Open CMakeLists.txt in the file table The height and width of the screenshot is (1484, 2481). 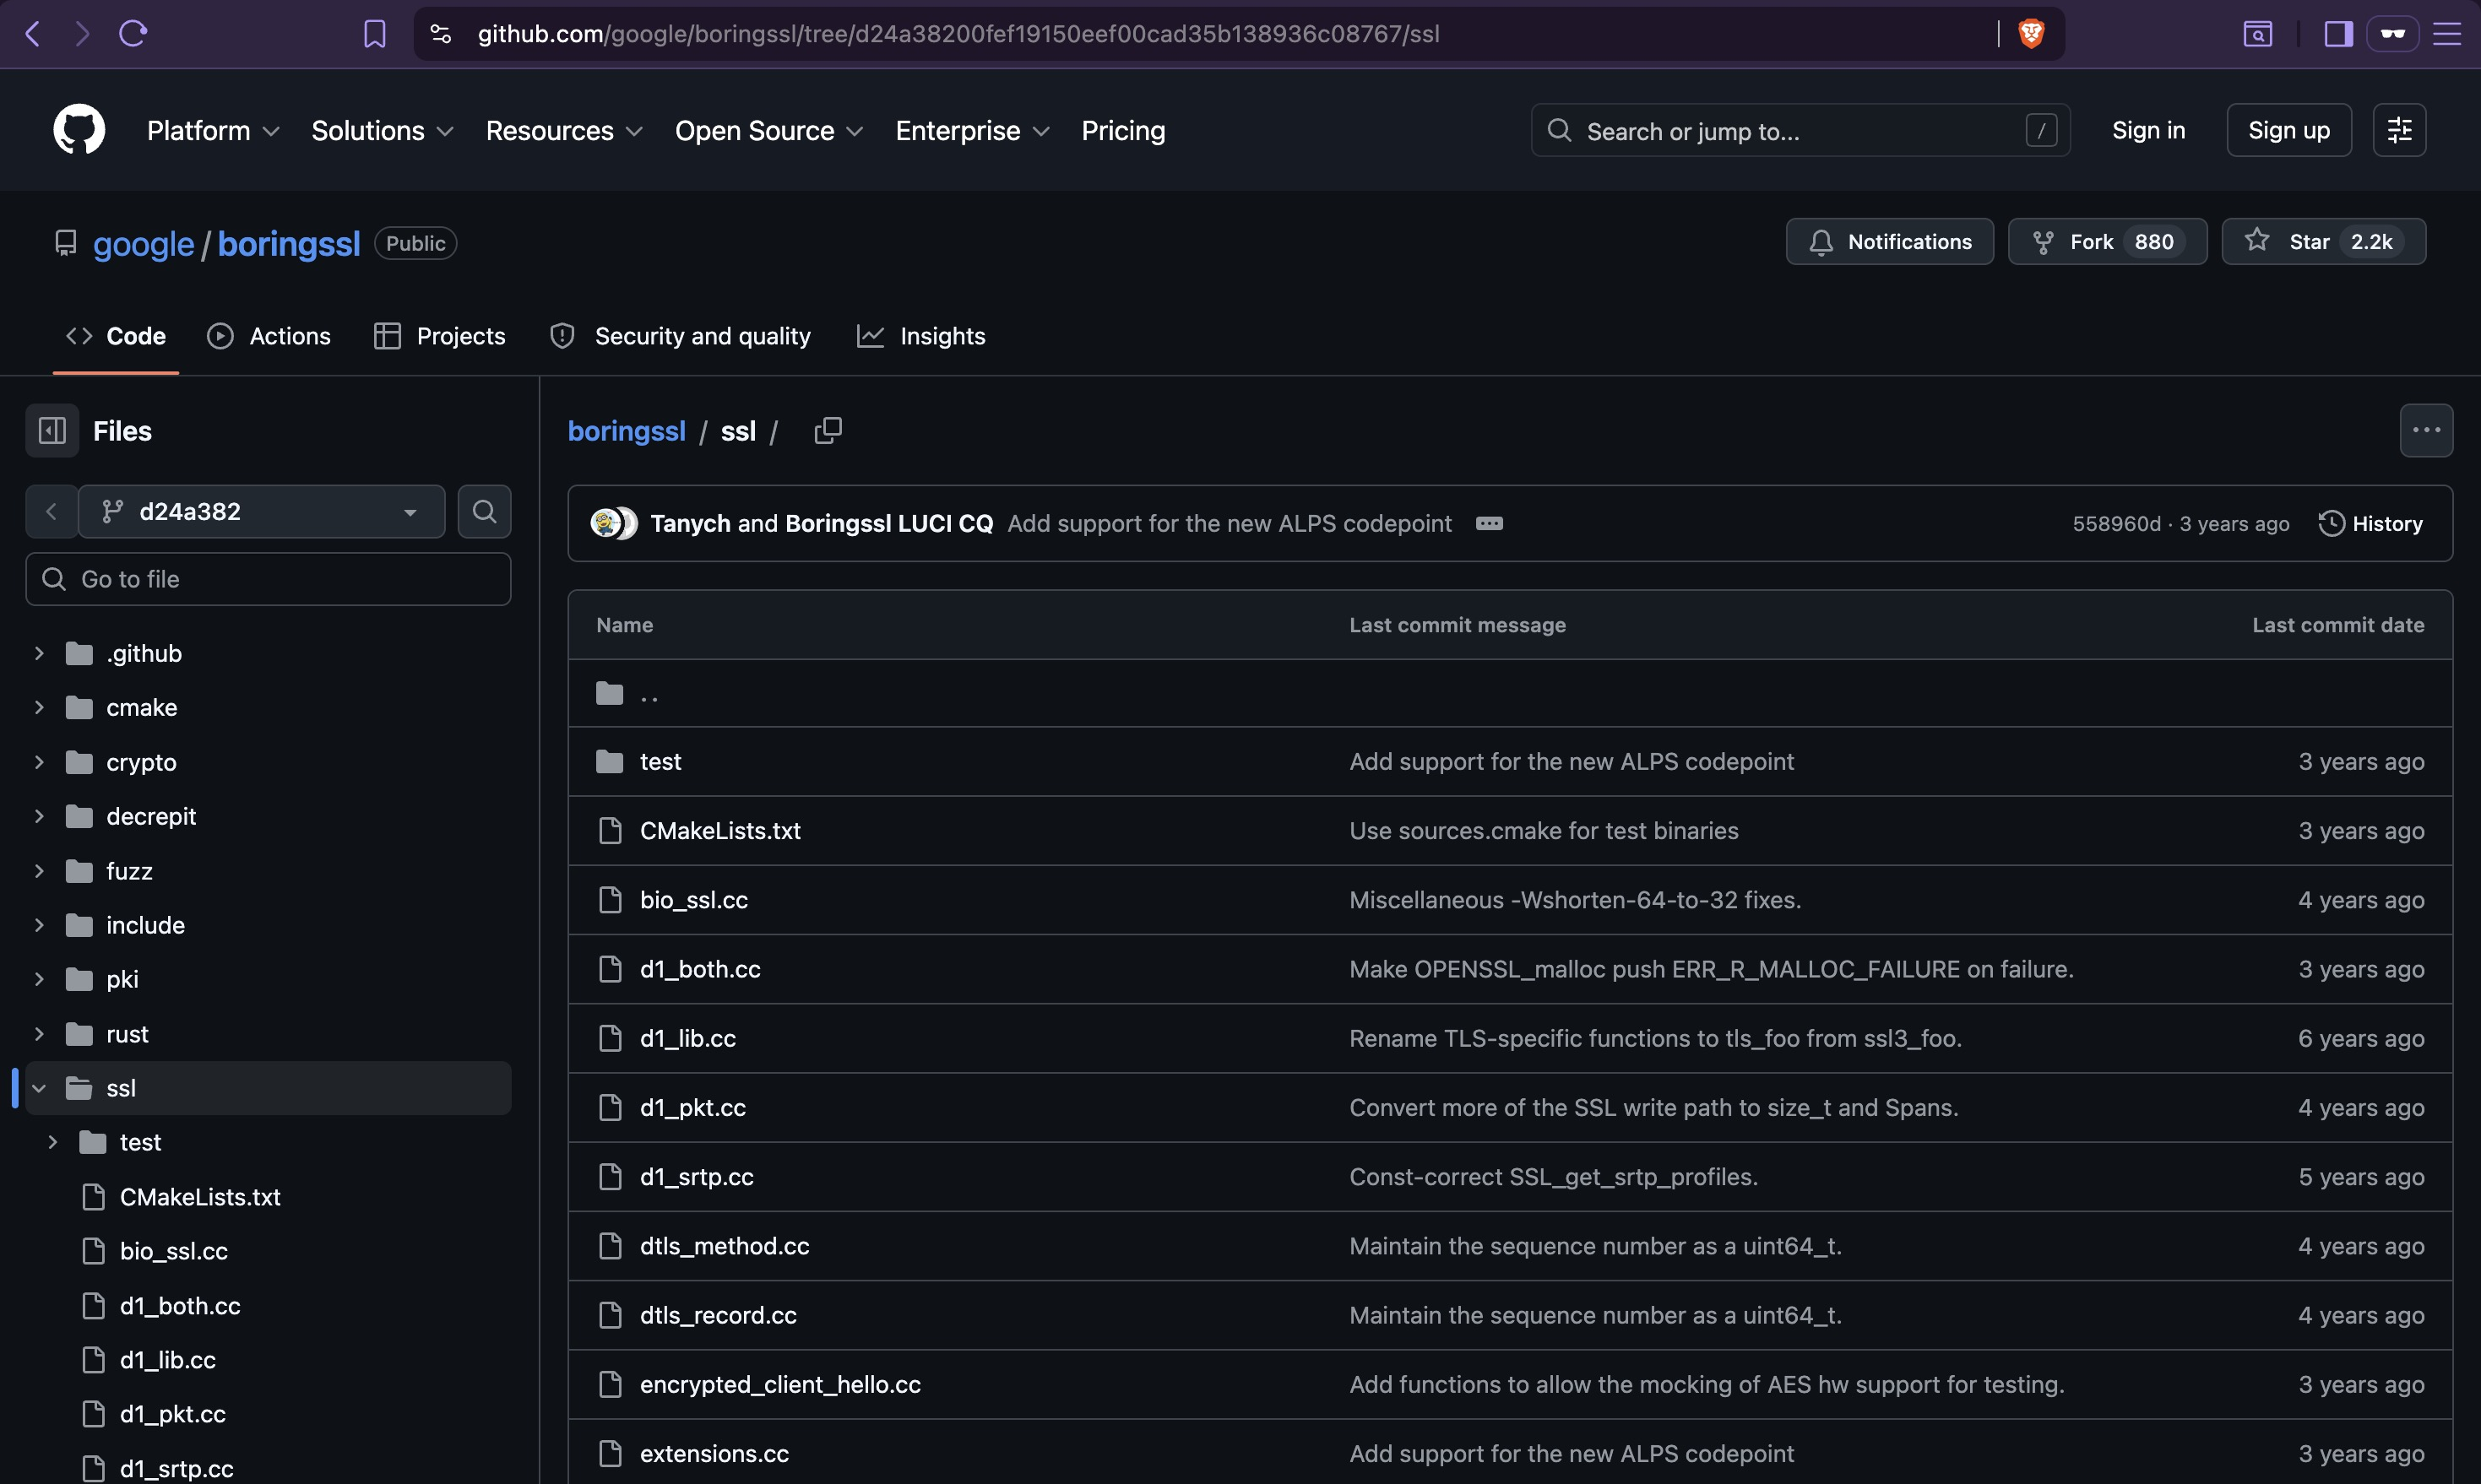coord(720,831)
